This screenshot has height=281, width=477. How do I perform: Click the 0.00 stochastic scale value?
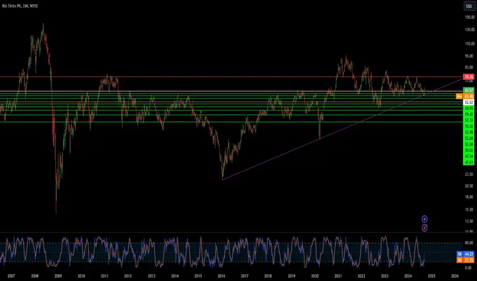click(x=468, y=268)
